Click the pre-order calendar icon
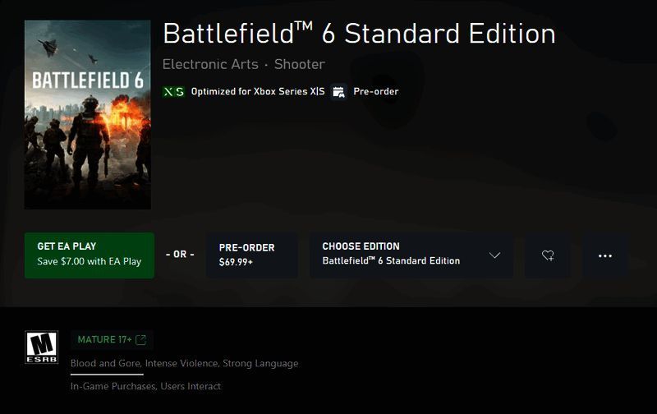This screenshot has height=414, width=657. click(x=338, y=92)
